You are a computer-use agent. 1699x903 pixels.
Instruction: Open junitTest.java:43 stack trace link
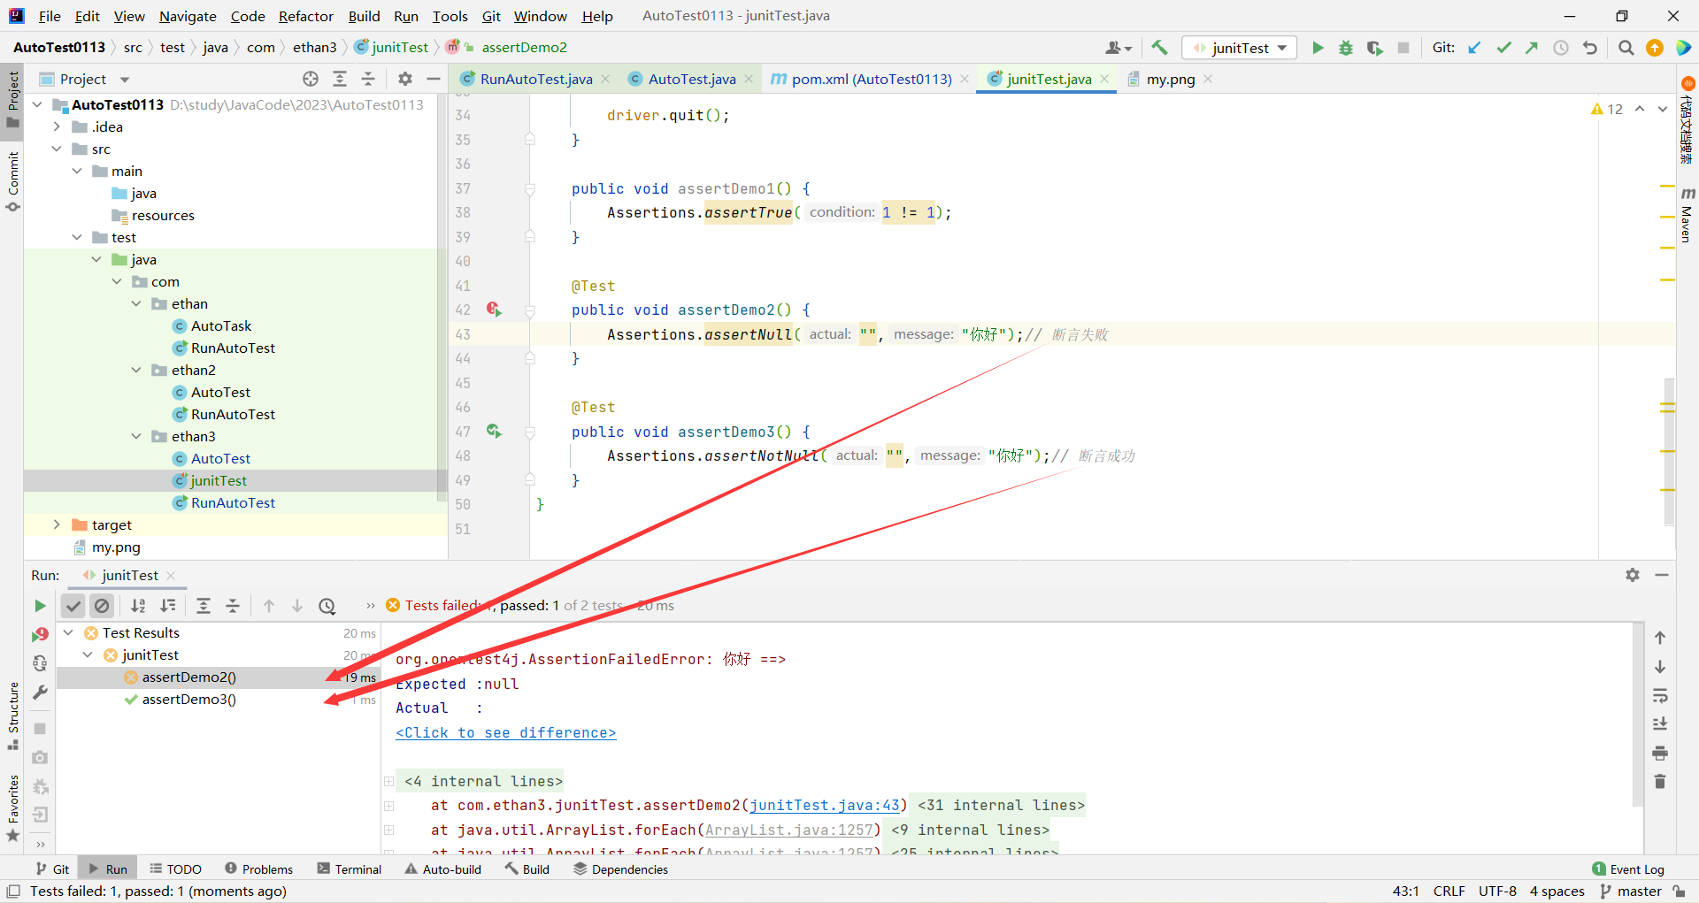[x=824, y=805]
